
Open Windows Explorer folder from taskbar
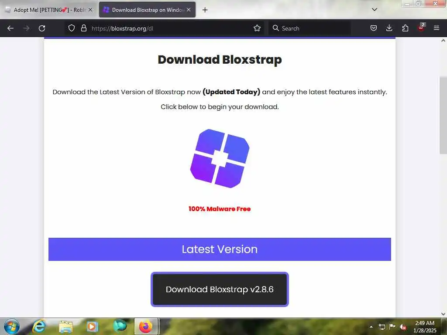66,326
